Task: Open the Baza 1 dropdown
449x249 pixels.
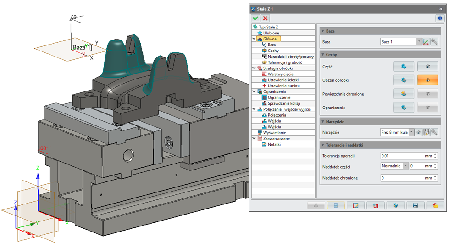Action: (x=419, y=42)
